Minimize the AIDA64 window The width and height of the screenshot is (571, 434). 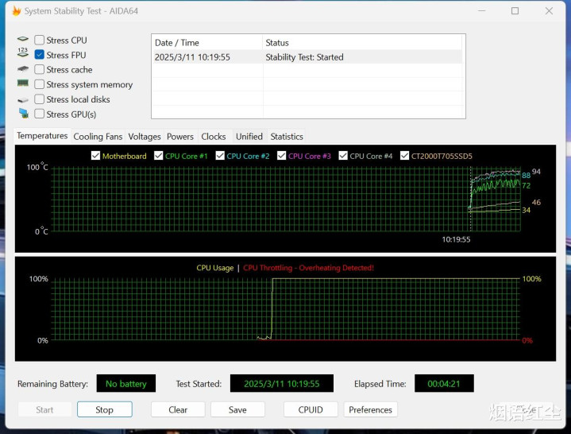tap(481, 11)
